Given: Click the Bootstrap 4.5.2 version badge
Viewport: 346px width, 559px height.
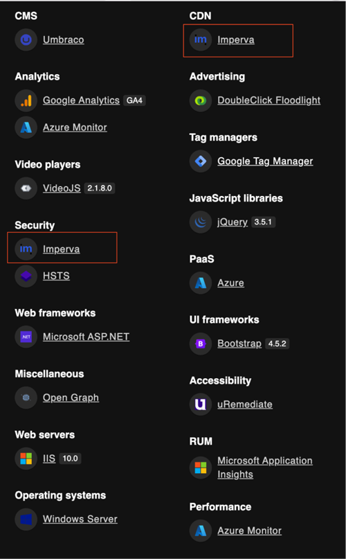Looking at the screenshot, I should click(277, 344).
